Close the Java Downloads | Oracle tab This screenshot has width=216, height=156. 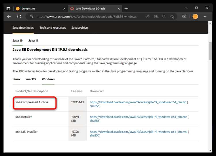119,9
